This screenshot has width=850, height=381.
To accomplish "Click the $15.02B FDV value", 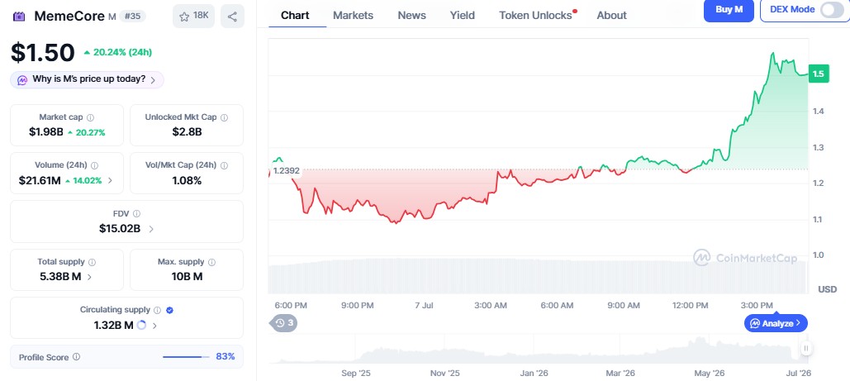I will coord(120,229).
